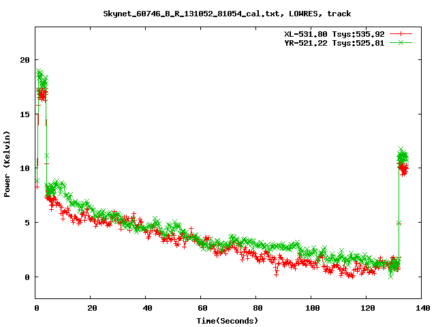This screenshot has height=327, width=436.
Task: Click the Power (Kelvin) y-axis label
Action: coord(7,164)
